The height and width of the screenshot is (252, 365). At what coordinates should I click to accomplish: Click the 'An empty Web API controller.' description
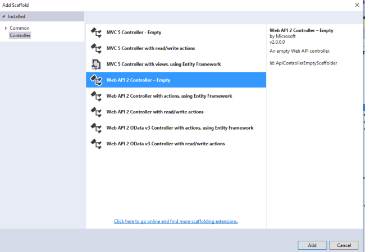pyautogui.click(x=300, y=51)
